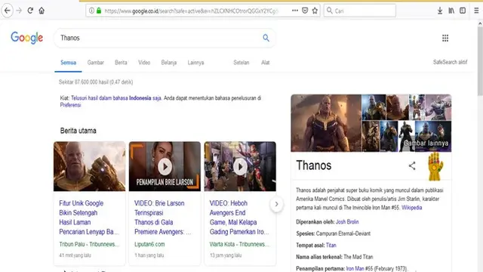Screen dimensions: 483x272
Task: Play the Brie Larson video
Action: 165,167
